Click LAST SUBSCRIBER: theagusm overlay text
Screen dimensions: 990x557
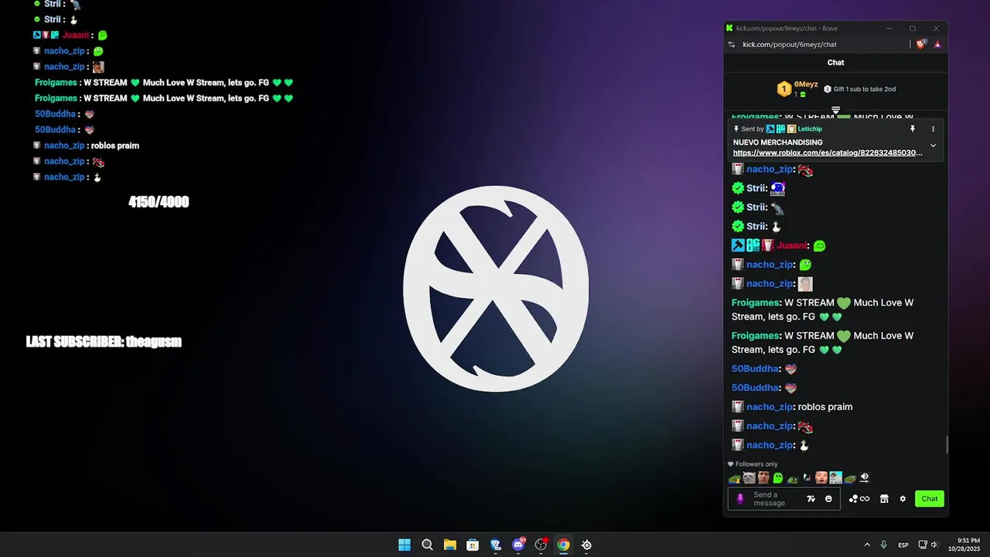click(104, 341)
